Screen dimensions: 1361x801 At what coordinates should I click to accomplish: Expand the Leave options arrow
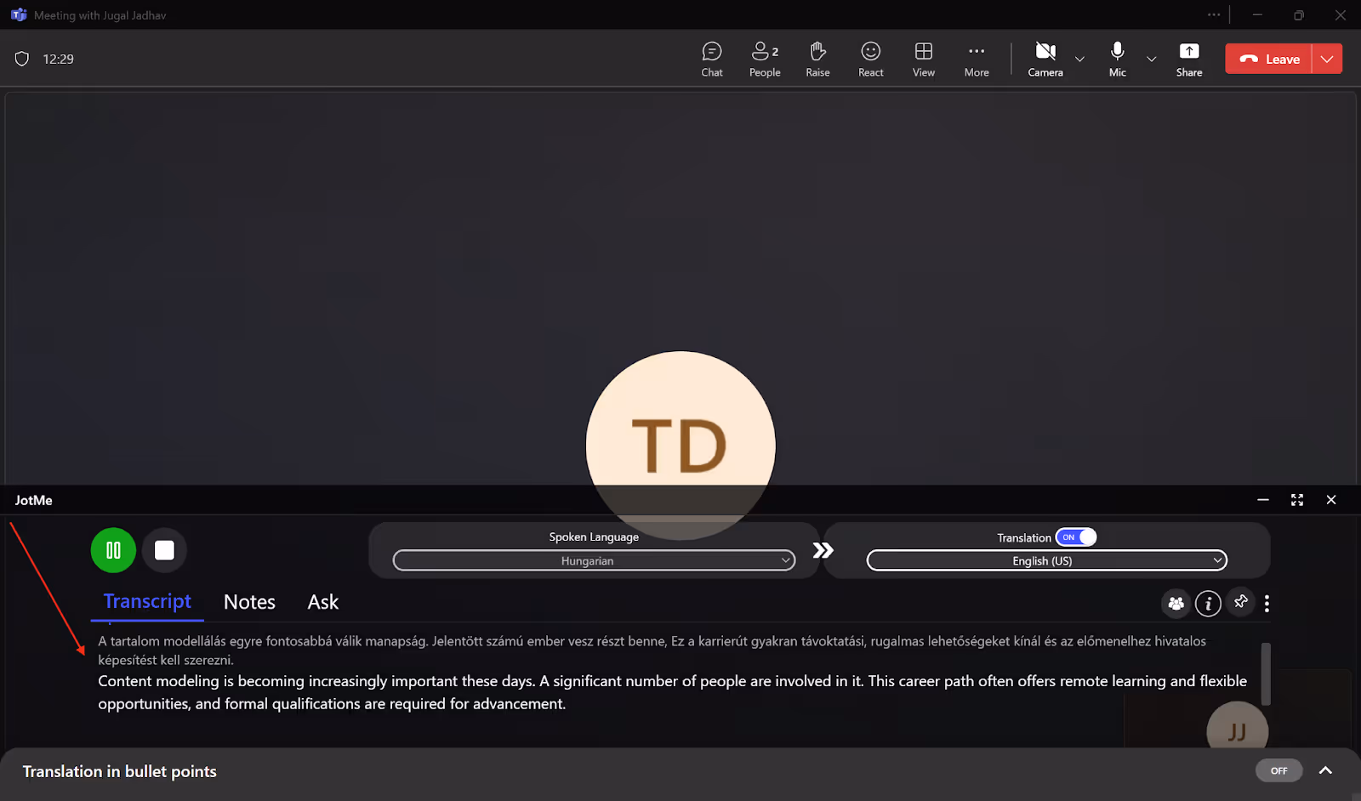pyautogui.click(x=1327, y=59)
